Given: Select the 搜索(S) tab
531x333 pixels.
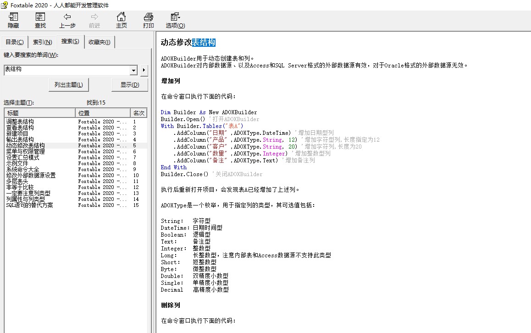Looking at the screenshot, I should point(70,41).
